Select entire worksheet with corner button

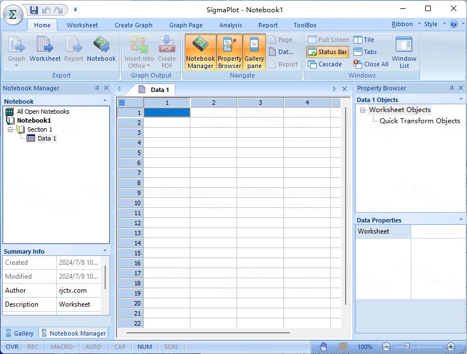coord(130,103)
